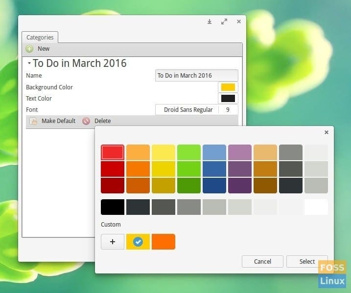Pick the medium orange middle-row swatch

click(138, 169)
